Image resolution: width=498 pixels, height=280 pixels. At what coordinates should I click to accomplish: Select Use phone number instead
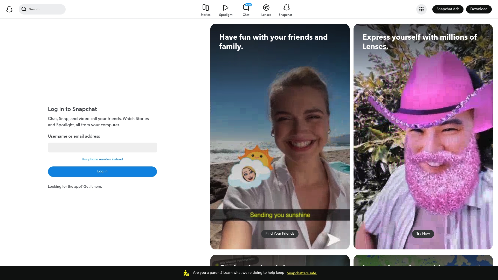(102, 159)
